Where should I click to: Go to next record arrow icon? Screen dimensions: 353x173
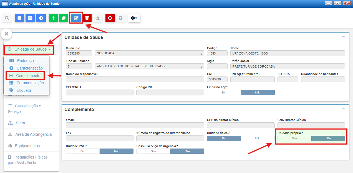coord(41,18)
